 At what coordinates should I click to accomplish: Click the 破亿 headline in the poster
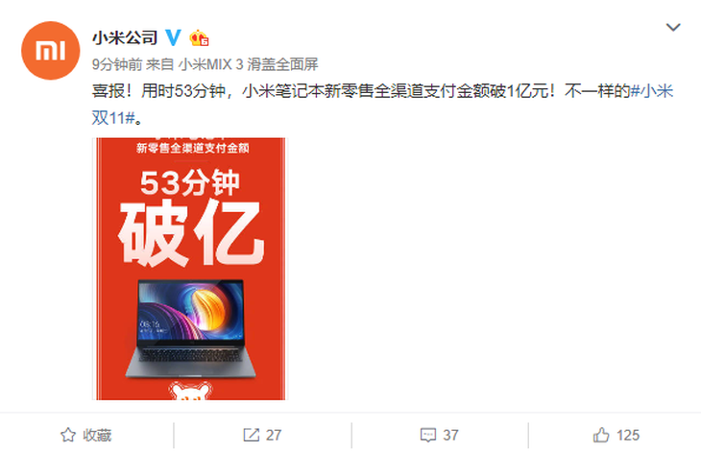(x=191, y=233)
